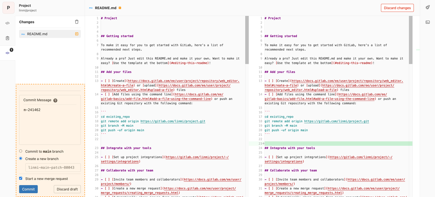The width and height of the screenshot is (435, 197).
Task: Click 'git push -uf origin main' in original pane
Action: pyautogui.click(x=122, y=130)
